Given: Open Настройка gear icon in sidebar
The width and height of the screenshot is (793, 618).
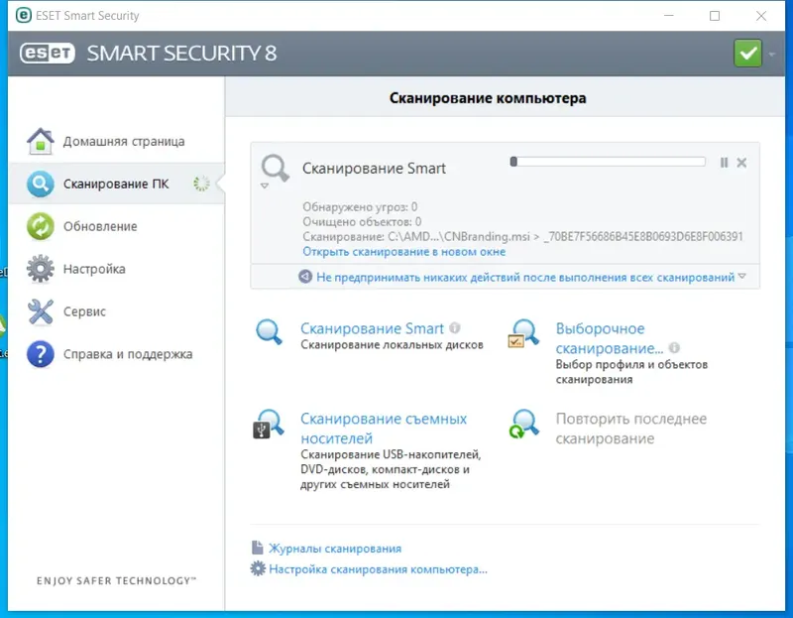Looking at the screenshot, I should coord(40,269).
